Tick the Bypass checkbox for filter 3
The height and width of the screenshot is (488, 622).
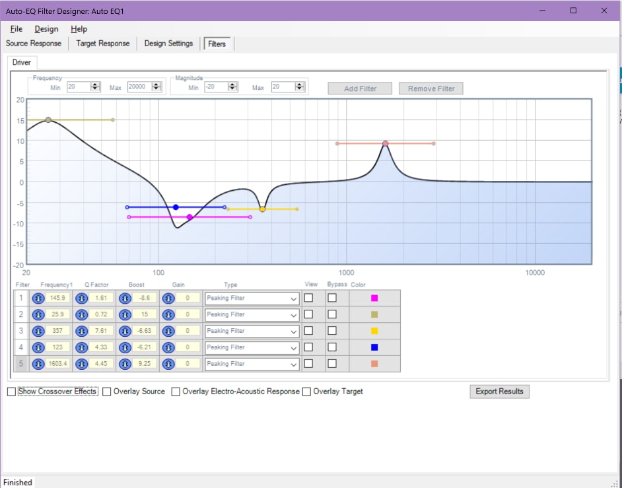coord(332,330)
